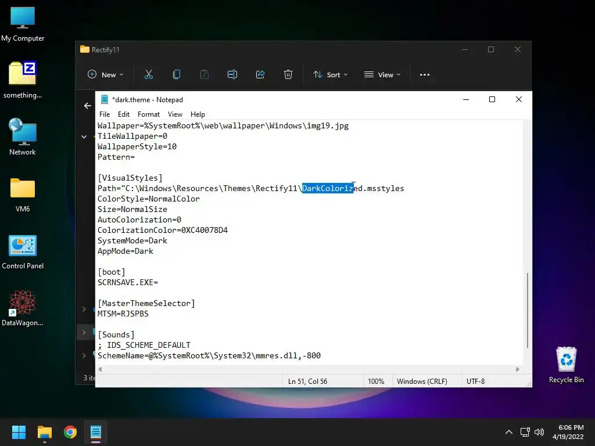Click the Delete trash icon in Explorer toolbar
Screen dimensions: 595x446
[288, 75]
